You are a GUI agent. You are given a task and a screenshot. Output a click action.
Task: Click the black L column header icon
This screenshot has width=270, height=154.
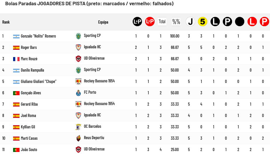(x=215, y=22)
